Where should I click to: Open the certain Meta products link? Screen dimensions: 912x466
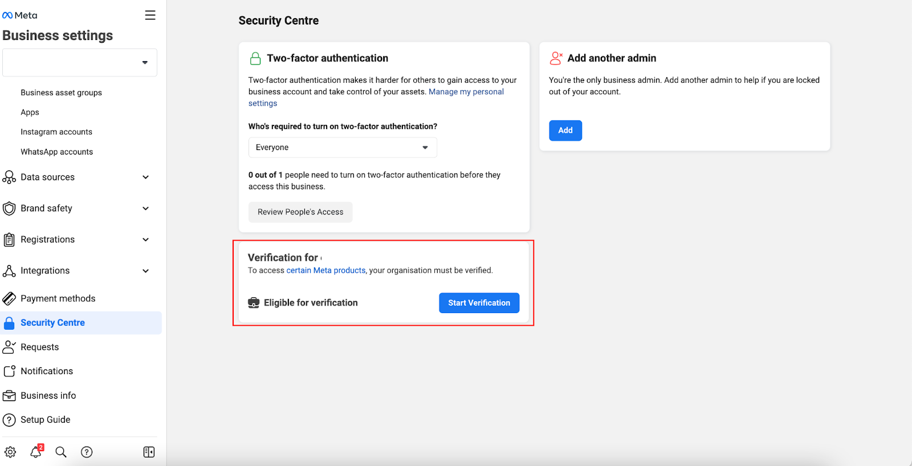point(325,270)
